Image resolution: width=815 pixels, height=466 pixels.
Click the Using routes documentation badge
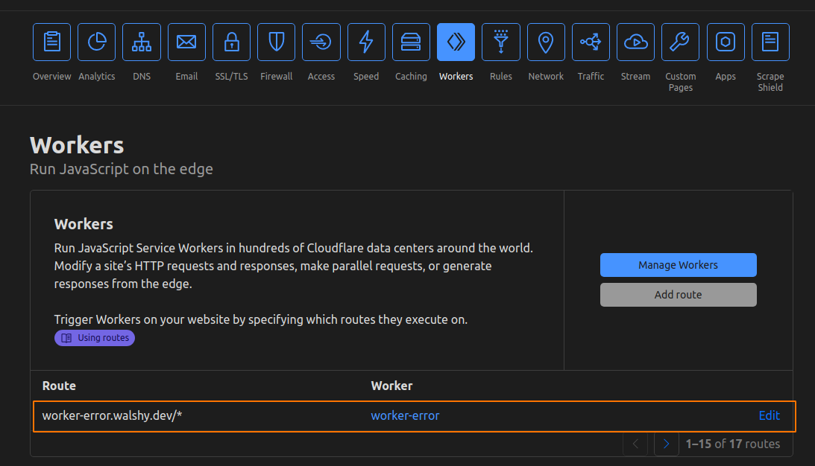point(95,338)
